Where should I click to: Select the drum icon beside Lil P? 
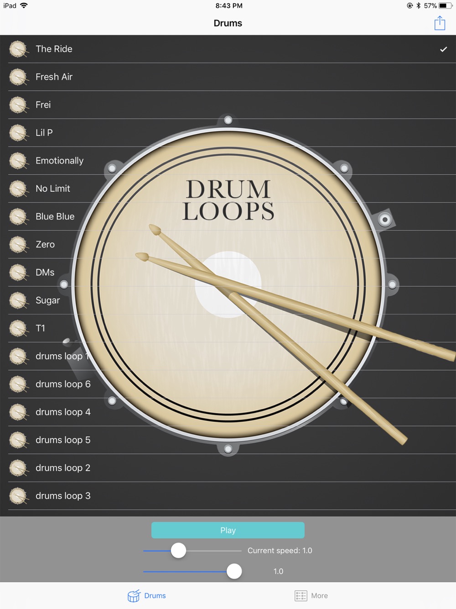click(x=19, y=133)
